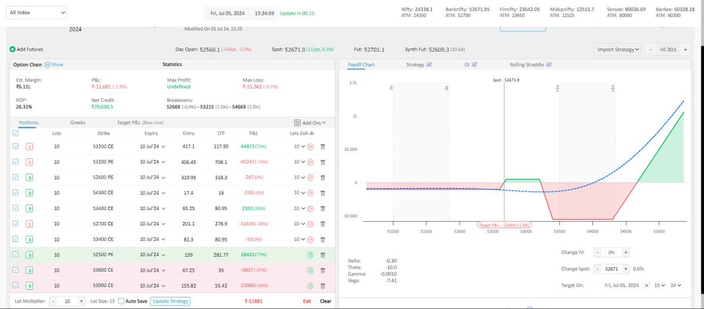Uncheck the 53900 CE position checkbox
Viewport: 704px width, 309px height.
pyautogui.click(x=15, y=286)
